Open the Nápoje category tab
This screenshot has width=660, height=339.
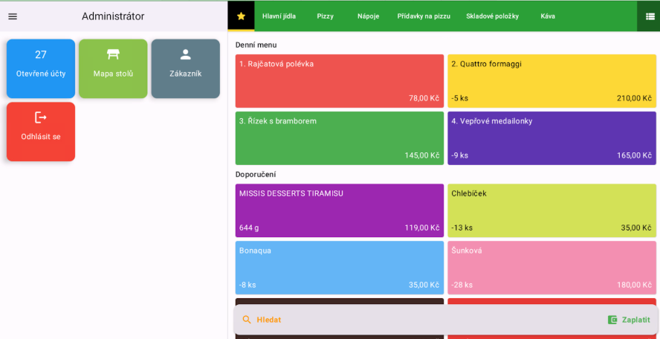368,16
